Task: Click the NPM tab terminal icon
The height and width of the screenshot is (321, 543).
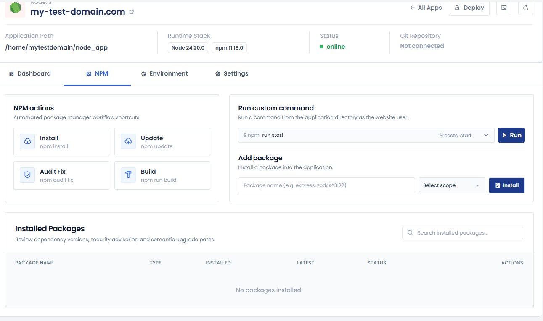Action: 89,73
